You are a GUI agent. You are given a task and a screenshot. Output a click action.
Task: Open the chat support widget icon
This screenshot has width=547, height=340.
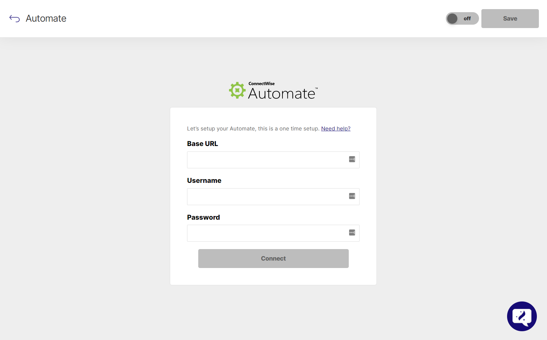tap(522, 316)
